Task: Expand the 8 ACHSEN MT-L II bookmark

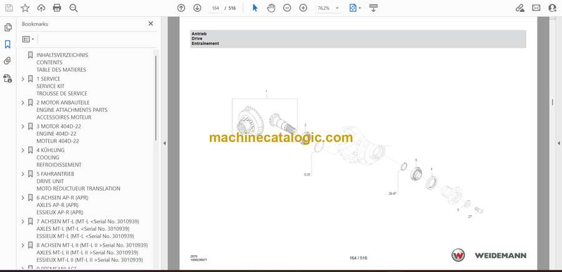Action: [x=23, y=245]
